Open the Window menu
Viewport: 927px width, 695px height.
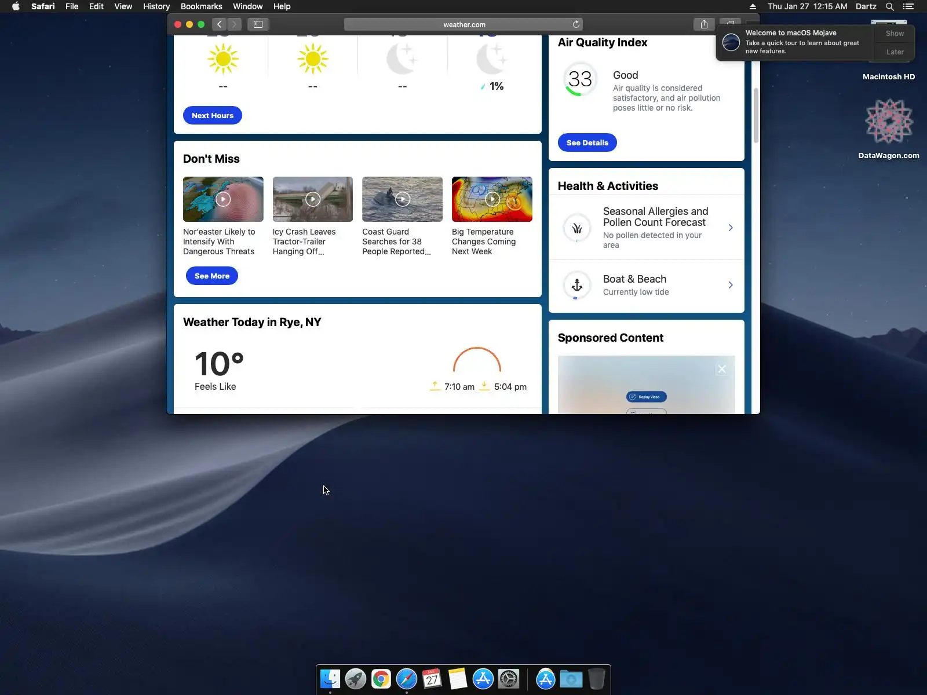247,6
